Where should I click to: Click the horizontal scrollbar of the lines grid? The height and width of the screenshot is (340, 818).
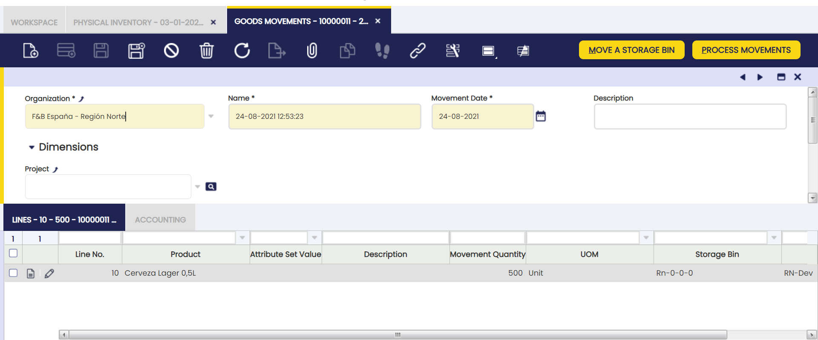(397, 334)
